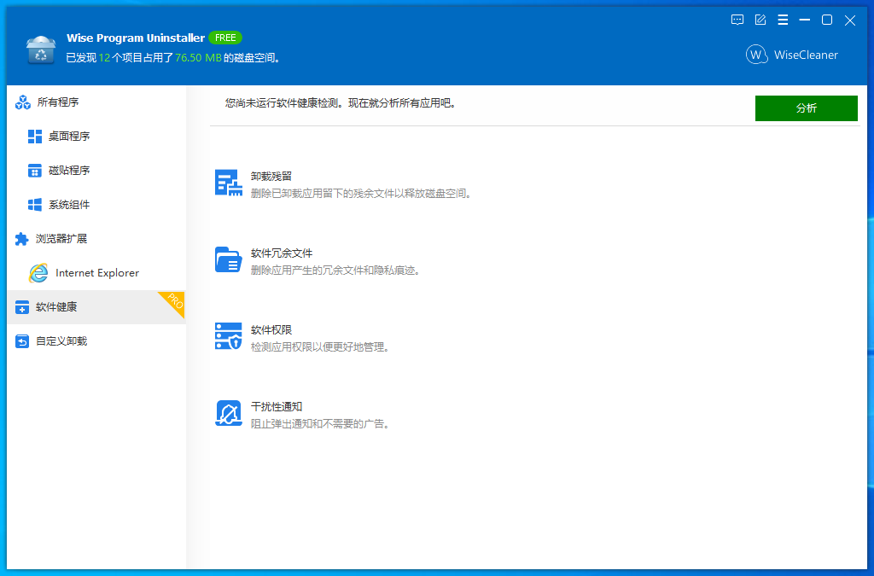
Task: Open the 卸载残留 (uninstall leftovers) tool icon
Action: [x=228, y=183]
